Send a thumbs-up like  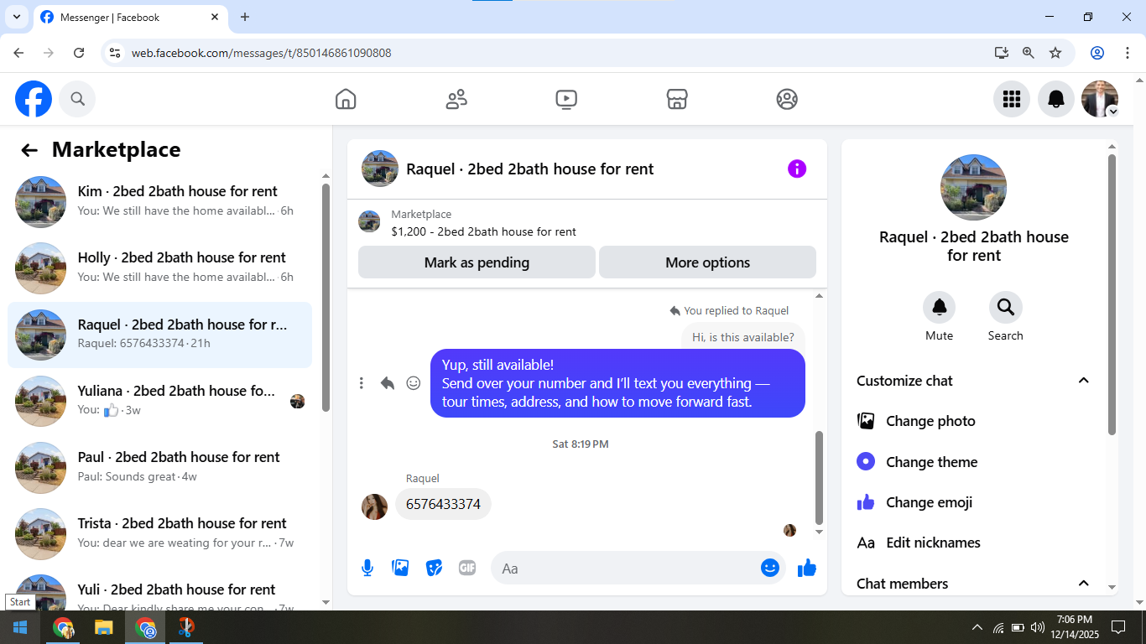tap(807, 568)
